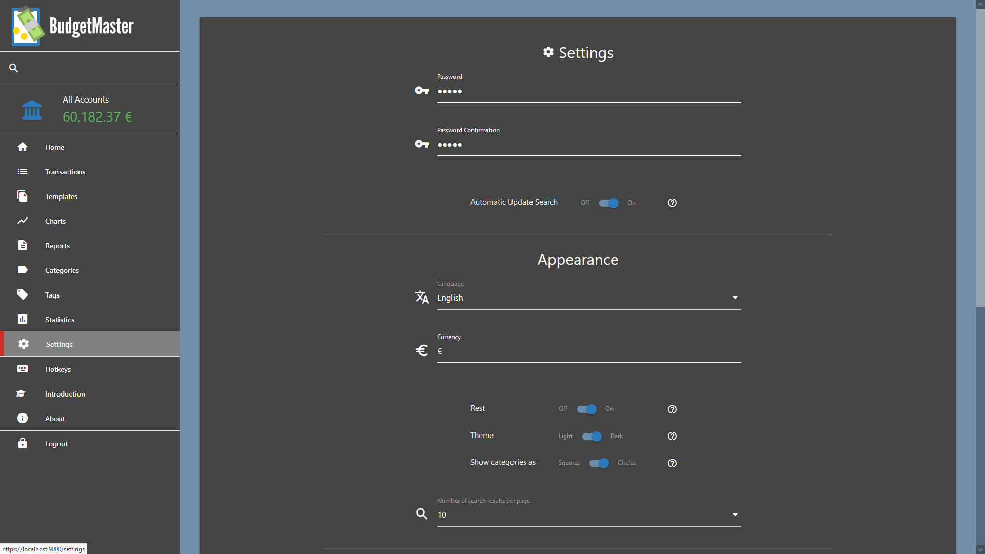The height and width of the screenshot is (554, 985).
Task: Click the scrollbar down arrow
Action: coord(980,549)
